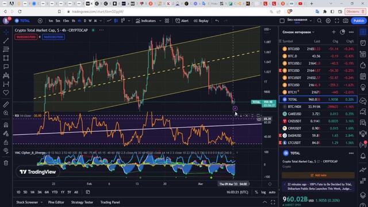368x207 pixels.
Task: Open the USD currency dropdown
Action: (x=267, y=29)
